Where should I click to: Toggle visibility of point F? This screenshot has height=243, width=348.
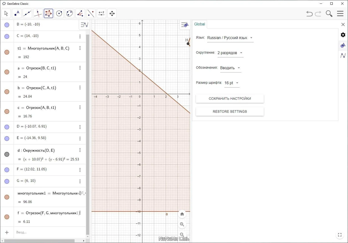point(7,170)
